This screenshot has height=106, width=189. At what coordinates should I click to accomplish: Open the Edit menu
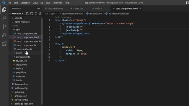coord(16,3)
